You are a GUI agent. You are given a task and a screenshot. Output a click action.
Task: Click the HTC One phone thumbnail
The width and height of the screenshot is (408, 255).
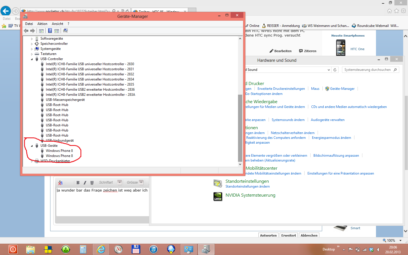point(341,48)
